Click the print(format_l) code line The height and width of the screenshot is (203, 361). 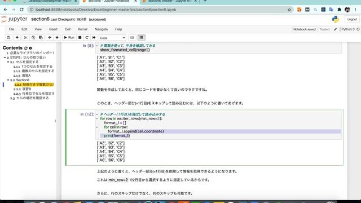point(117,135)
